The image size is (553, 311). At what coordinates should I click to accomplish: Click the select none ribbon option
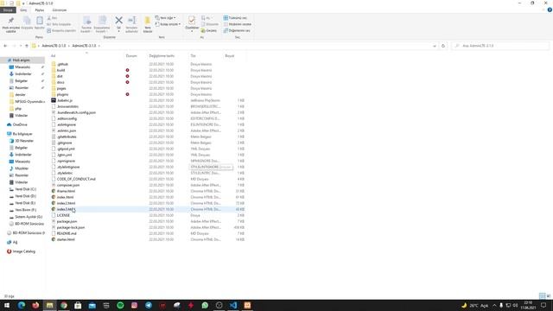238,24
